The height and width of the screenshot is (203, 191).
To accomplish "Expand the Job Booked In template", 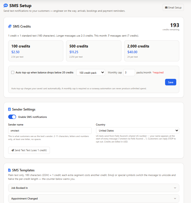I will tap(94, 188).
